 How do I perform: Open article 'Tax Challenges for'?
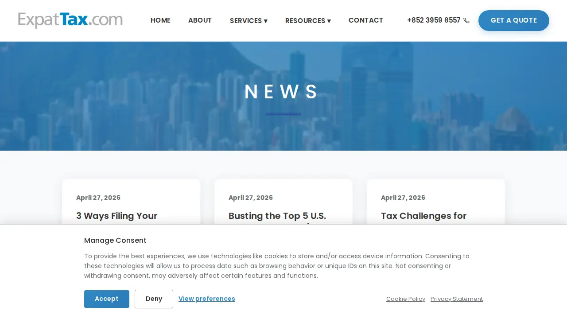[x=423, y=216]
